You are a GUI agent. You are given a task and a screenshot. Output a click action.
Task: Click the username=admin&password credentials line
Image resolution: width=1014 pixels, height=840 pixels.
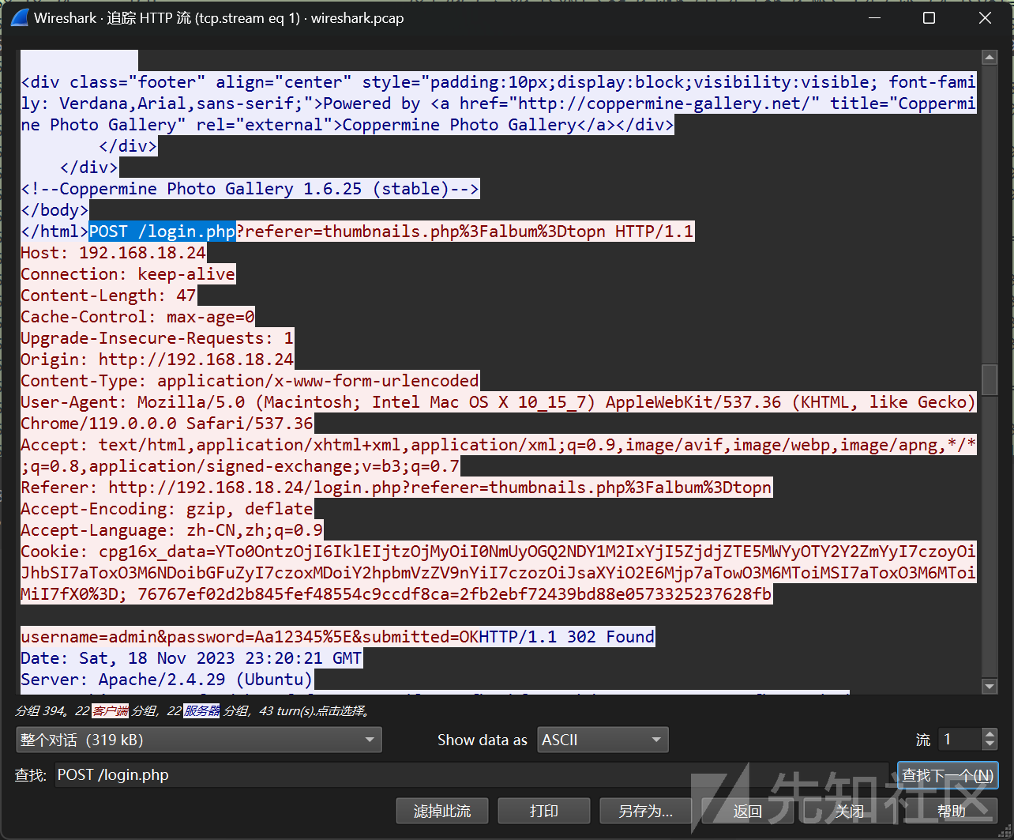point(250,637)
